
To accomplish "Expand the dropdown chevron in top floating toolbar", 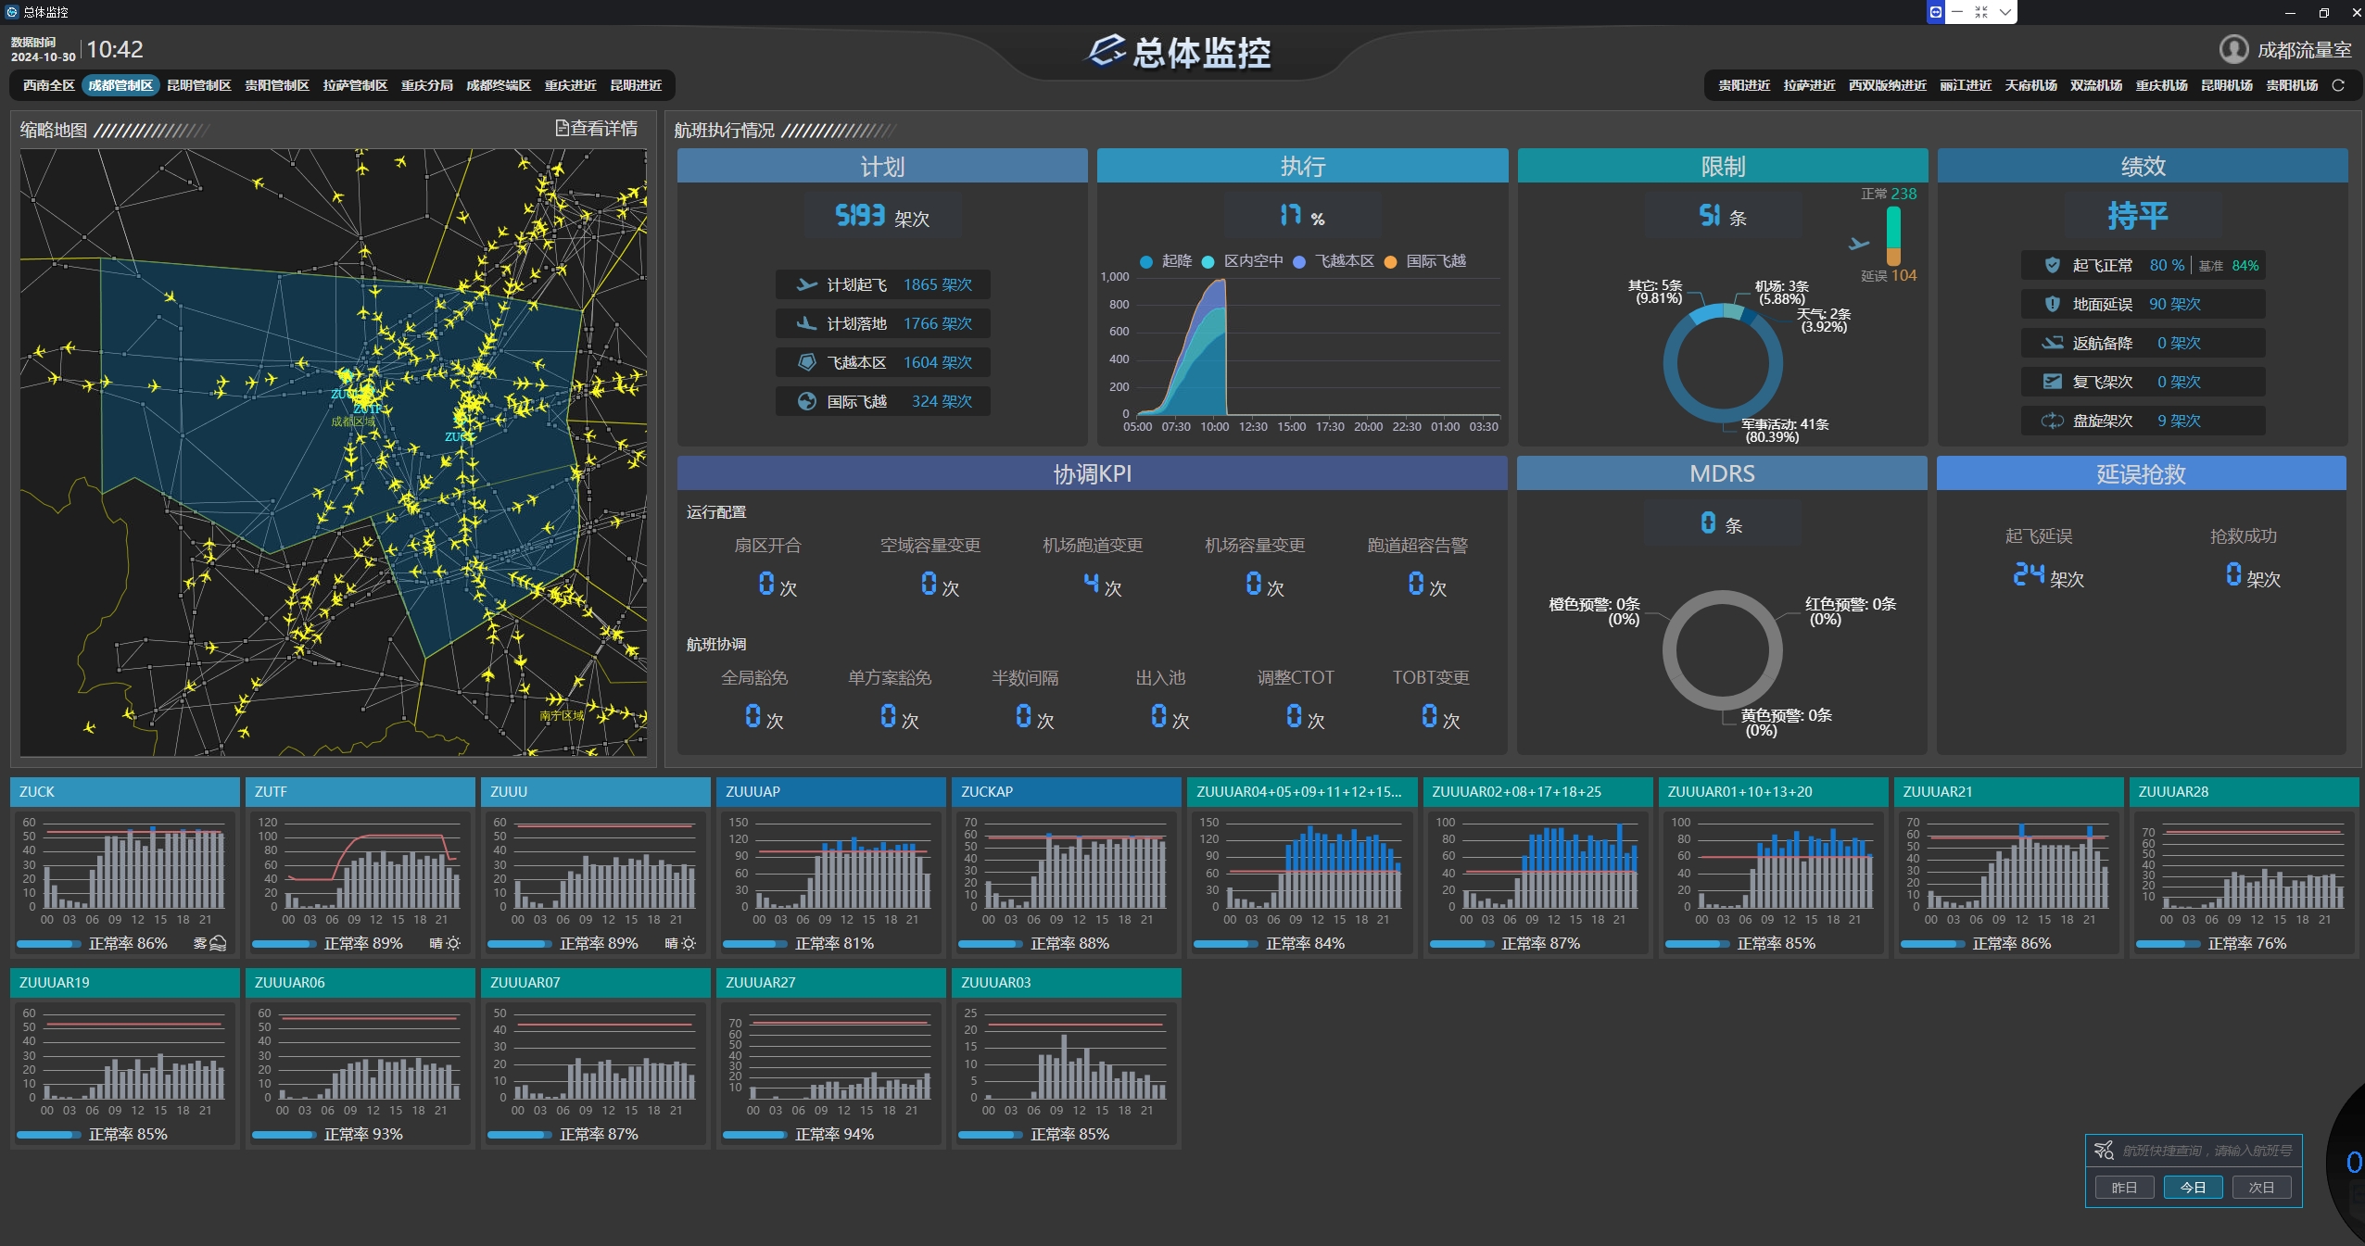I will (2005, 12).
